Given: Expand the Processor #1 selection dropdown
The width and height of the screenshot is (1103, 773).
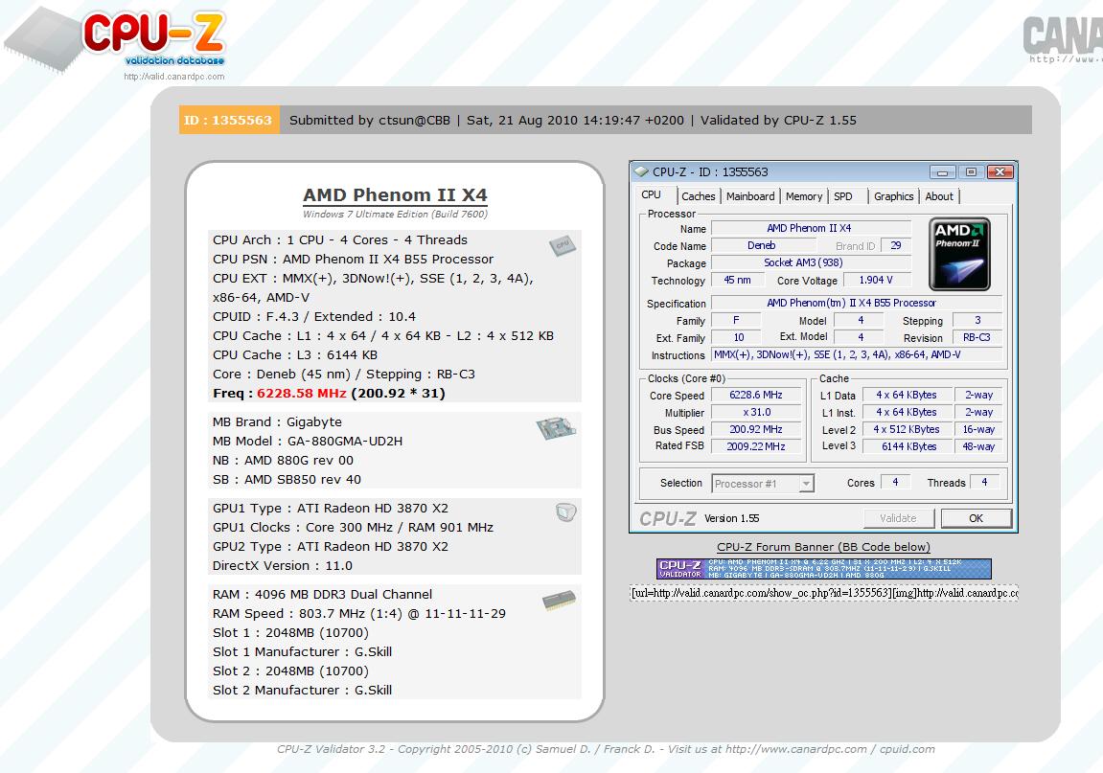Looking at the screenshot, I should [x=807, y=483].
